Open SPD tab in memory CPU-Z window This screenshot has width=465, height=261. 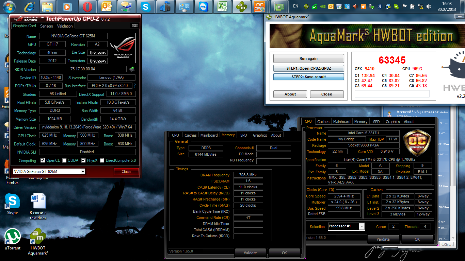[244, 135]
